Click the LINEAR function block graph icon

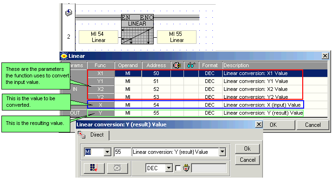tap(137, 36)
